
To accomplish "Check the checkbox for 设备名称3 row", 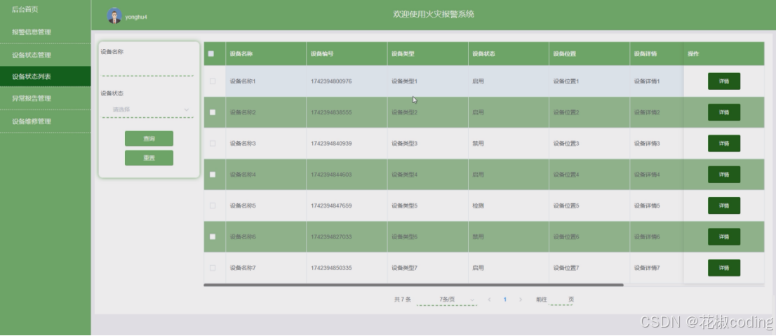I will 213,144.
